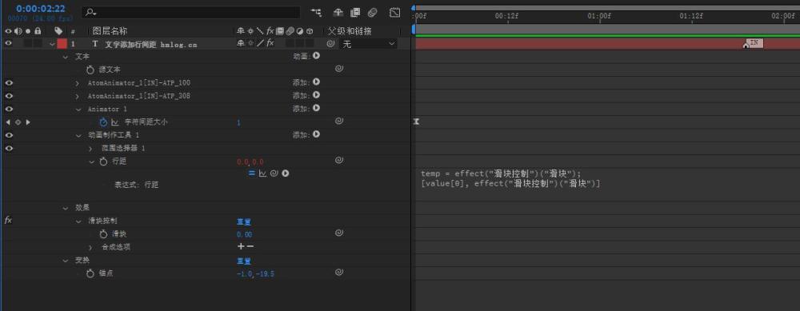Click the stopwatch for 源文本
Screen dimensions: 800x311
[x=91, y=70]
